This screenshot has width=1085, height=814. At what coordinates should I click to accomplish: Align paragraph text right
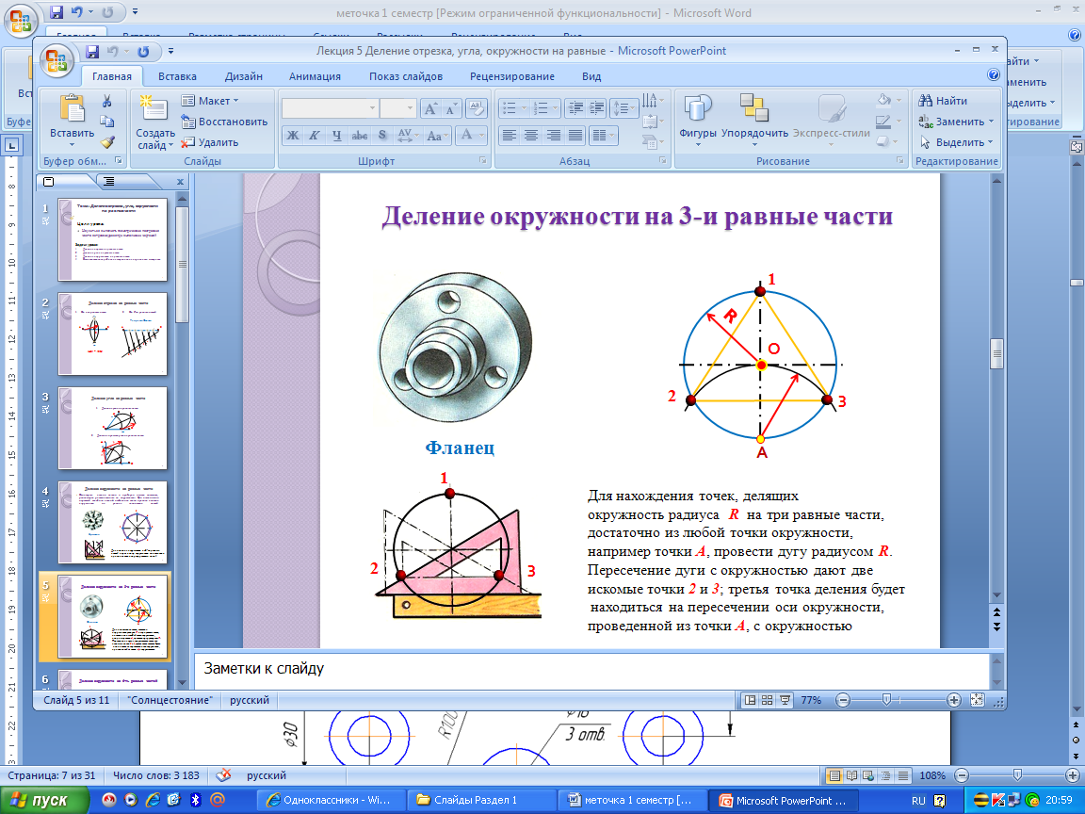tap(554, 136)
